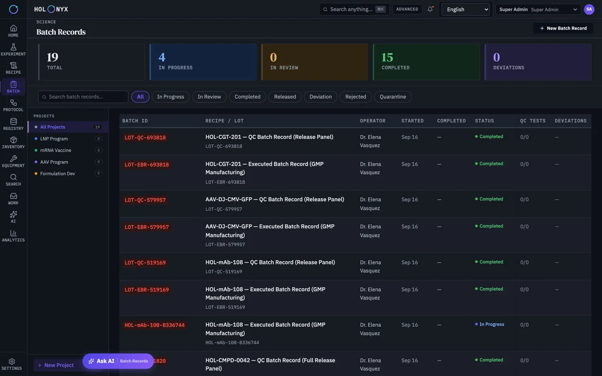Open Protocol in sidebar

pyautogui.click(x=13, y=105)
